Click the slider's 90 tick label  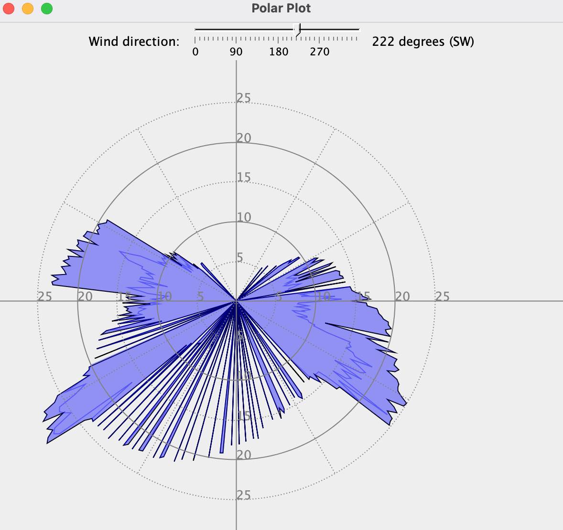pyautogui.click(x=236, y=52)
